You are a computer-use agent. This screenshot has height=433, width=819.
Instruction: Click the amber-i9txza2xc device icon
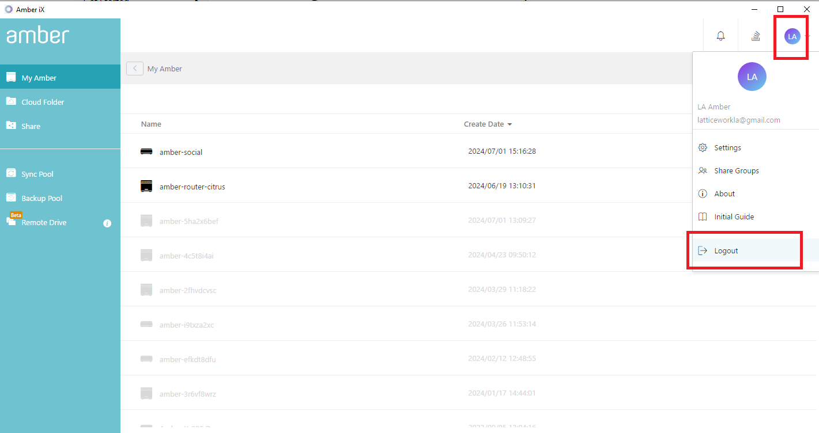coord(146,324)
